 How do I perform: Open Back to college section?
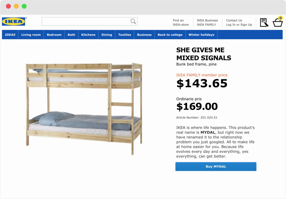pyautogui.click(x=170, y=35)
